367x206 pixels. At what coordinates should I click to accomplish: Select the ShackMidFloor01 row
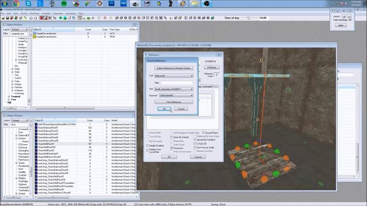pyautogui.click(x=85, y=144)
